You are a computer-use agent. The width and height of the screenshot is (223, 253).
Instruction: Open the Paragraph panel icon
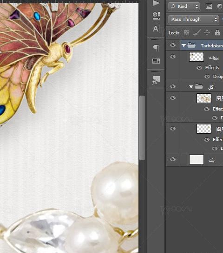(x=156, y=48)
